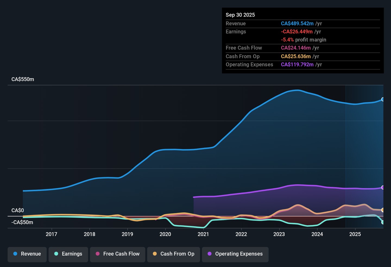
Task: Click the 2022 x-axis label
Action: pyautogui.click(x=241, y=234)
